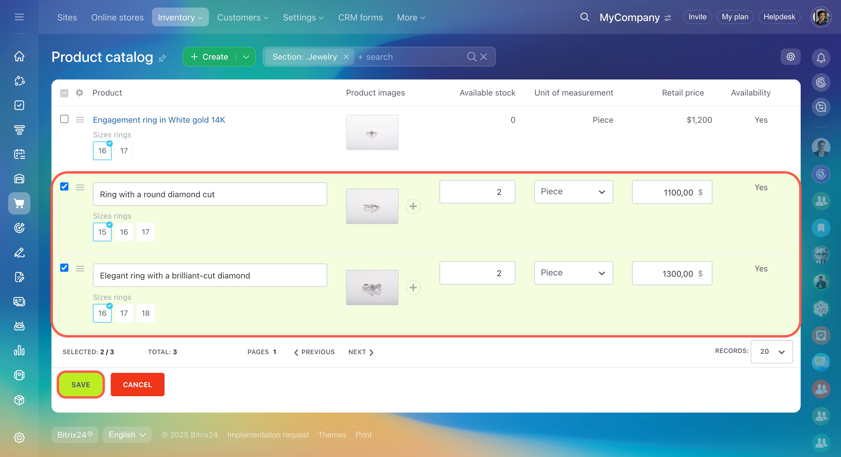Click the grid column settings gear icon

click(x=79, y=93)
